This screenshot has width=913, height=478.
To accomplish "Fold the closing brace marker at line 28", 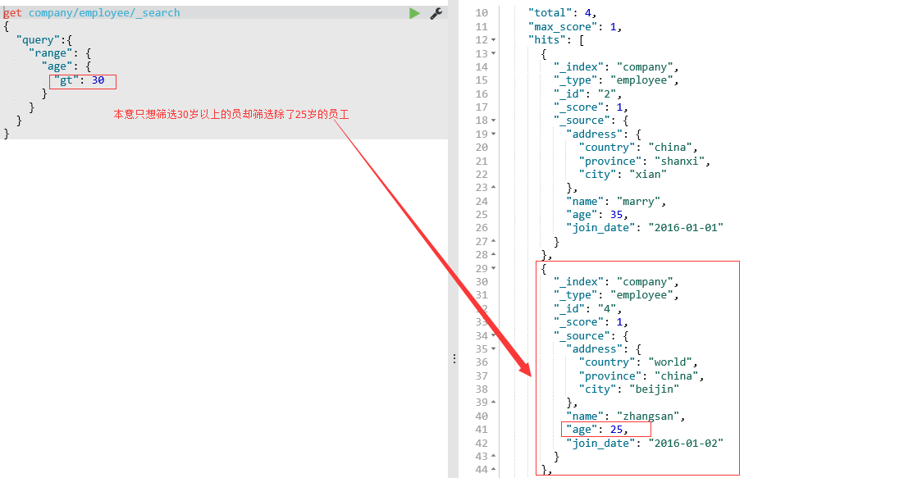I will click(494, 254).
